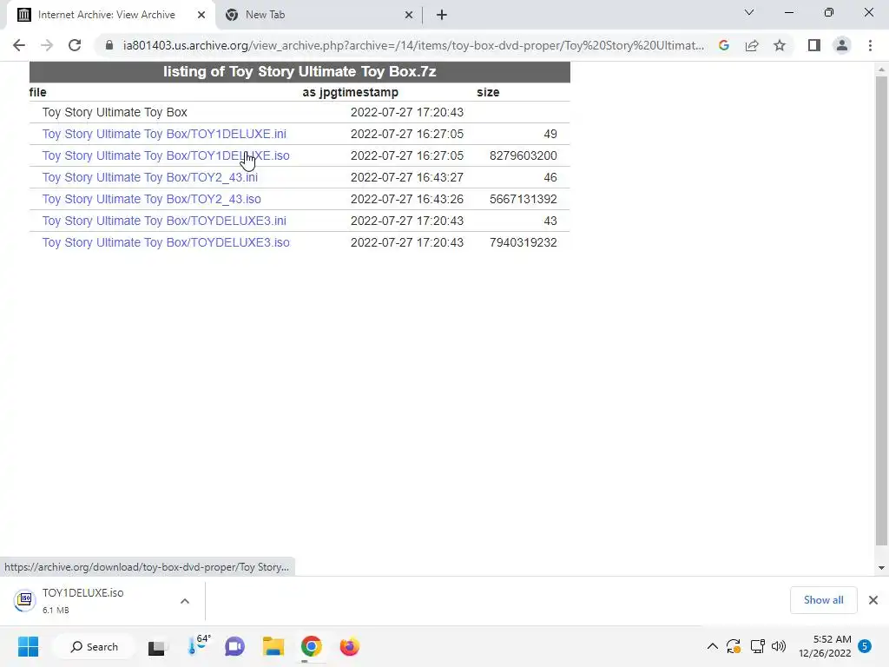Open the volume control tray icon
889x667 pixels.
779,646
